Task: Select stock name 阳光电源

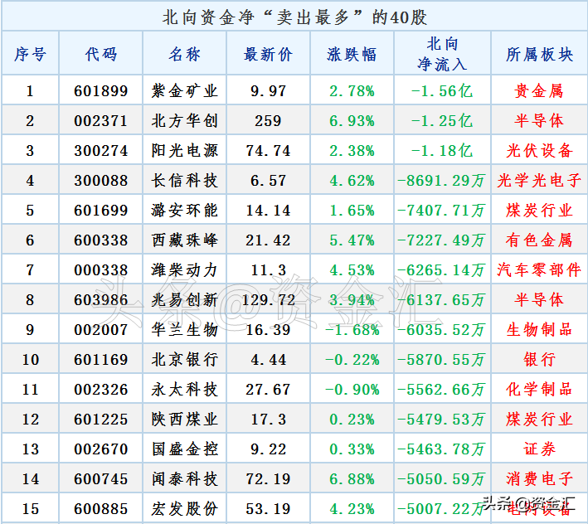Action: point(184,151)
